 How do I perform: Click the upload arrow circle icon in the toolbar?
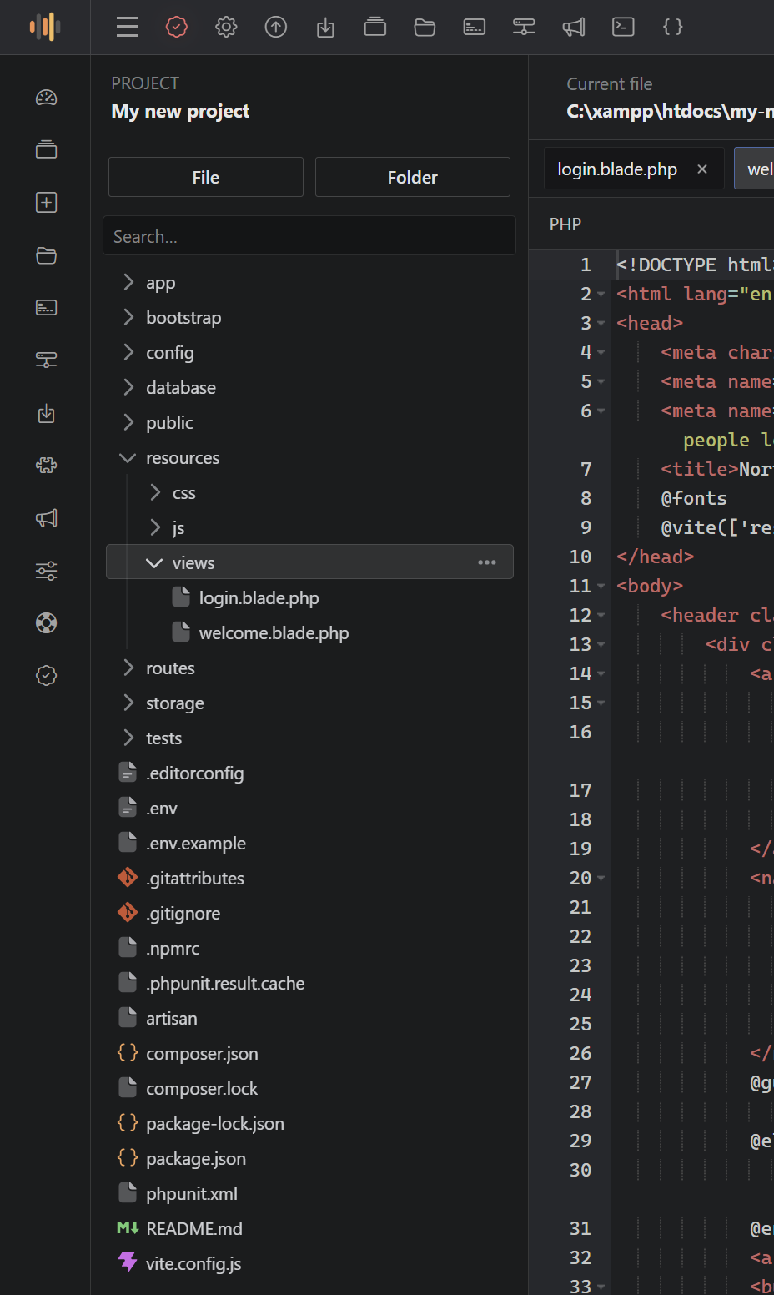pyautogui.click(x=276, y=28)
